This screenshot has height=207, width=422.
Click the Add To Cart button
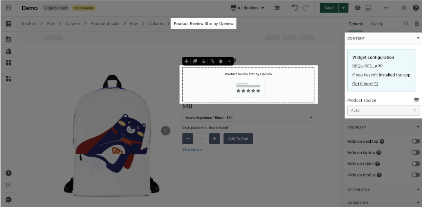(238, 138)
